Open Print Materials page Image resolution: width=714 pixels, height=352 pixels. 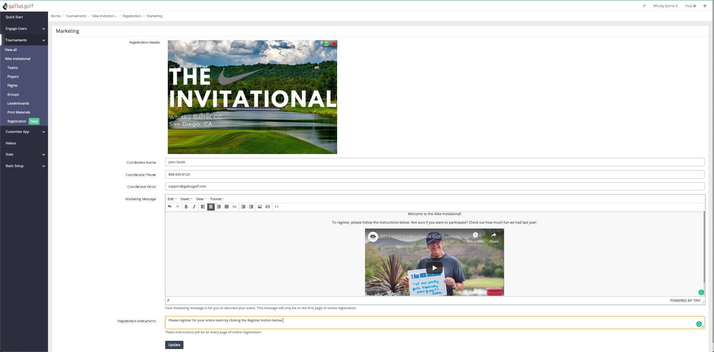(x=19, y=112)
